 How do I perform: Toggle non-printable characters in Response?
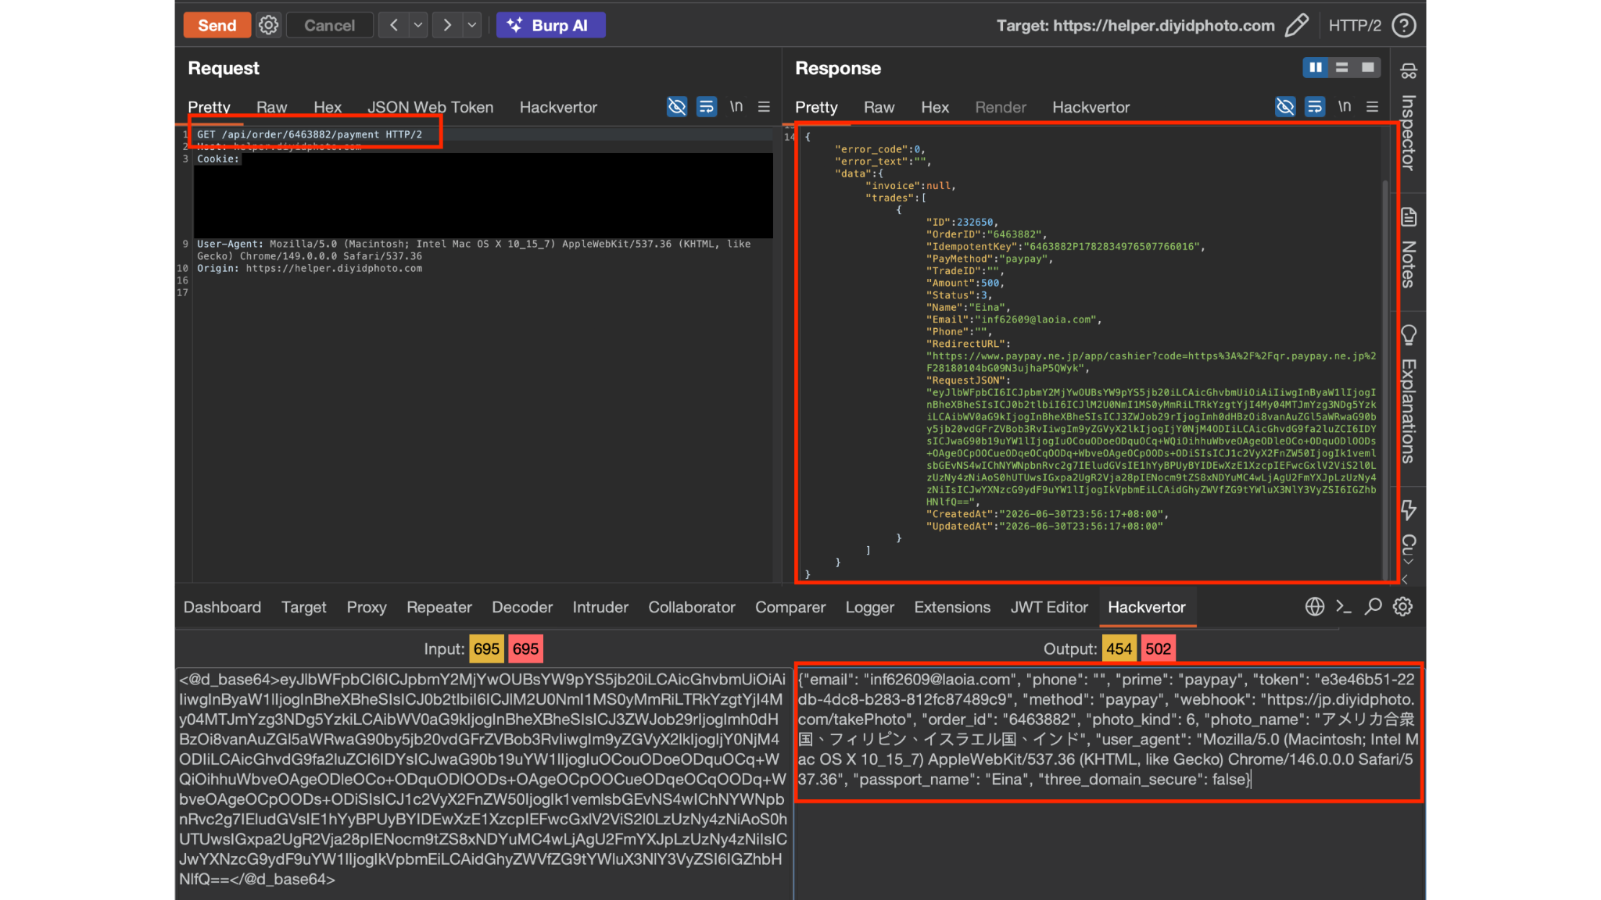1285,106
